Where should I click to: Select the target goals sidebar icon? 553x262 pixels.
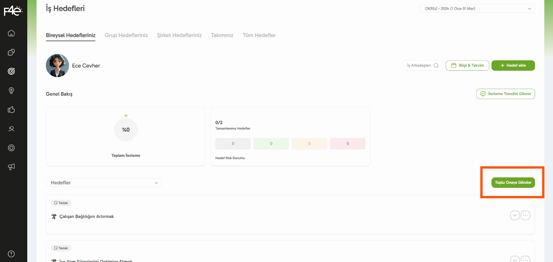coord(11,71)
